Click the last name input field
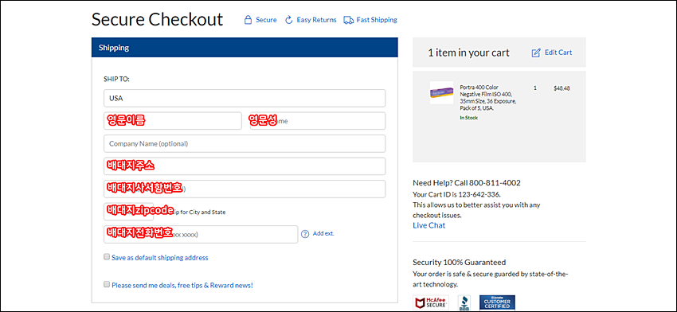This screenshot has height=312, width=677. point(318,121)
